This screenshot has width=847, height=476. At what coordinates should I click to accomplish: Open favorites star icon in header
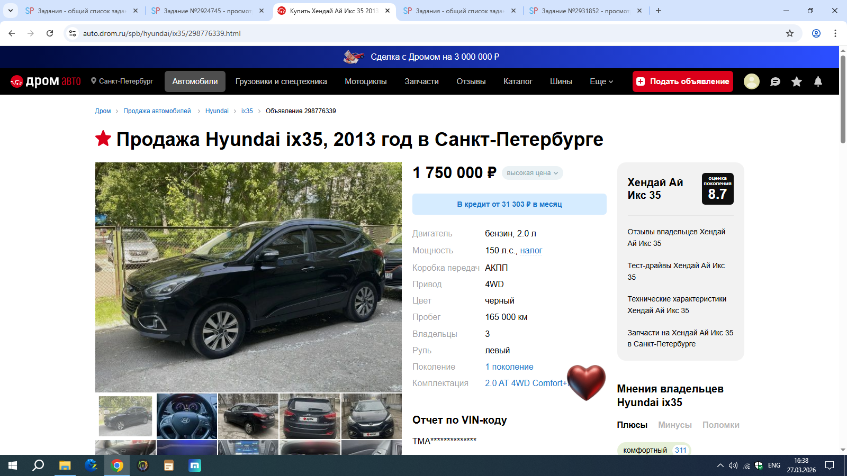click(797, 81)
